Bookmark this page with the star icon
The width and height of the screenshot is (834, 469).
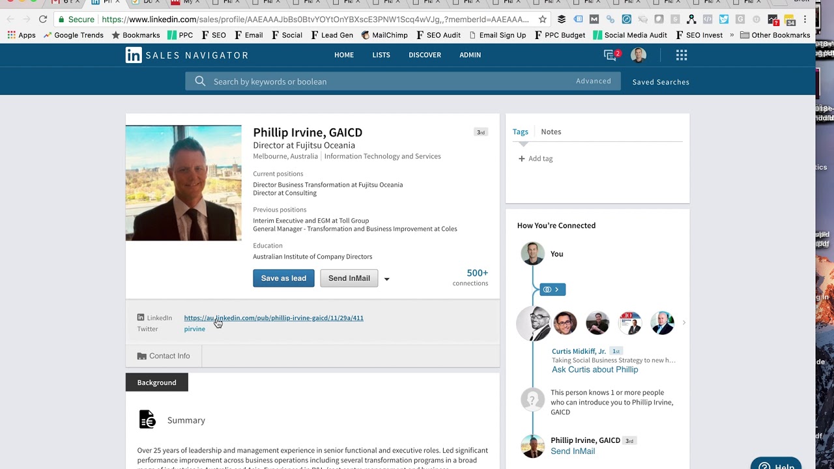coord(543,20)
